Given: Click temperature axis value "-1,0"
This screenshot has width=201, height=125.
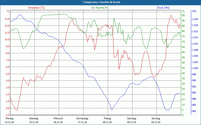Looking at the screenshot, I should point(7,115).
